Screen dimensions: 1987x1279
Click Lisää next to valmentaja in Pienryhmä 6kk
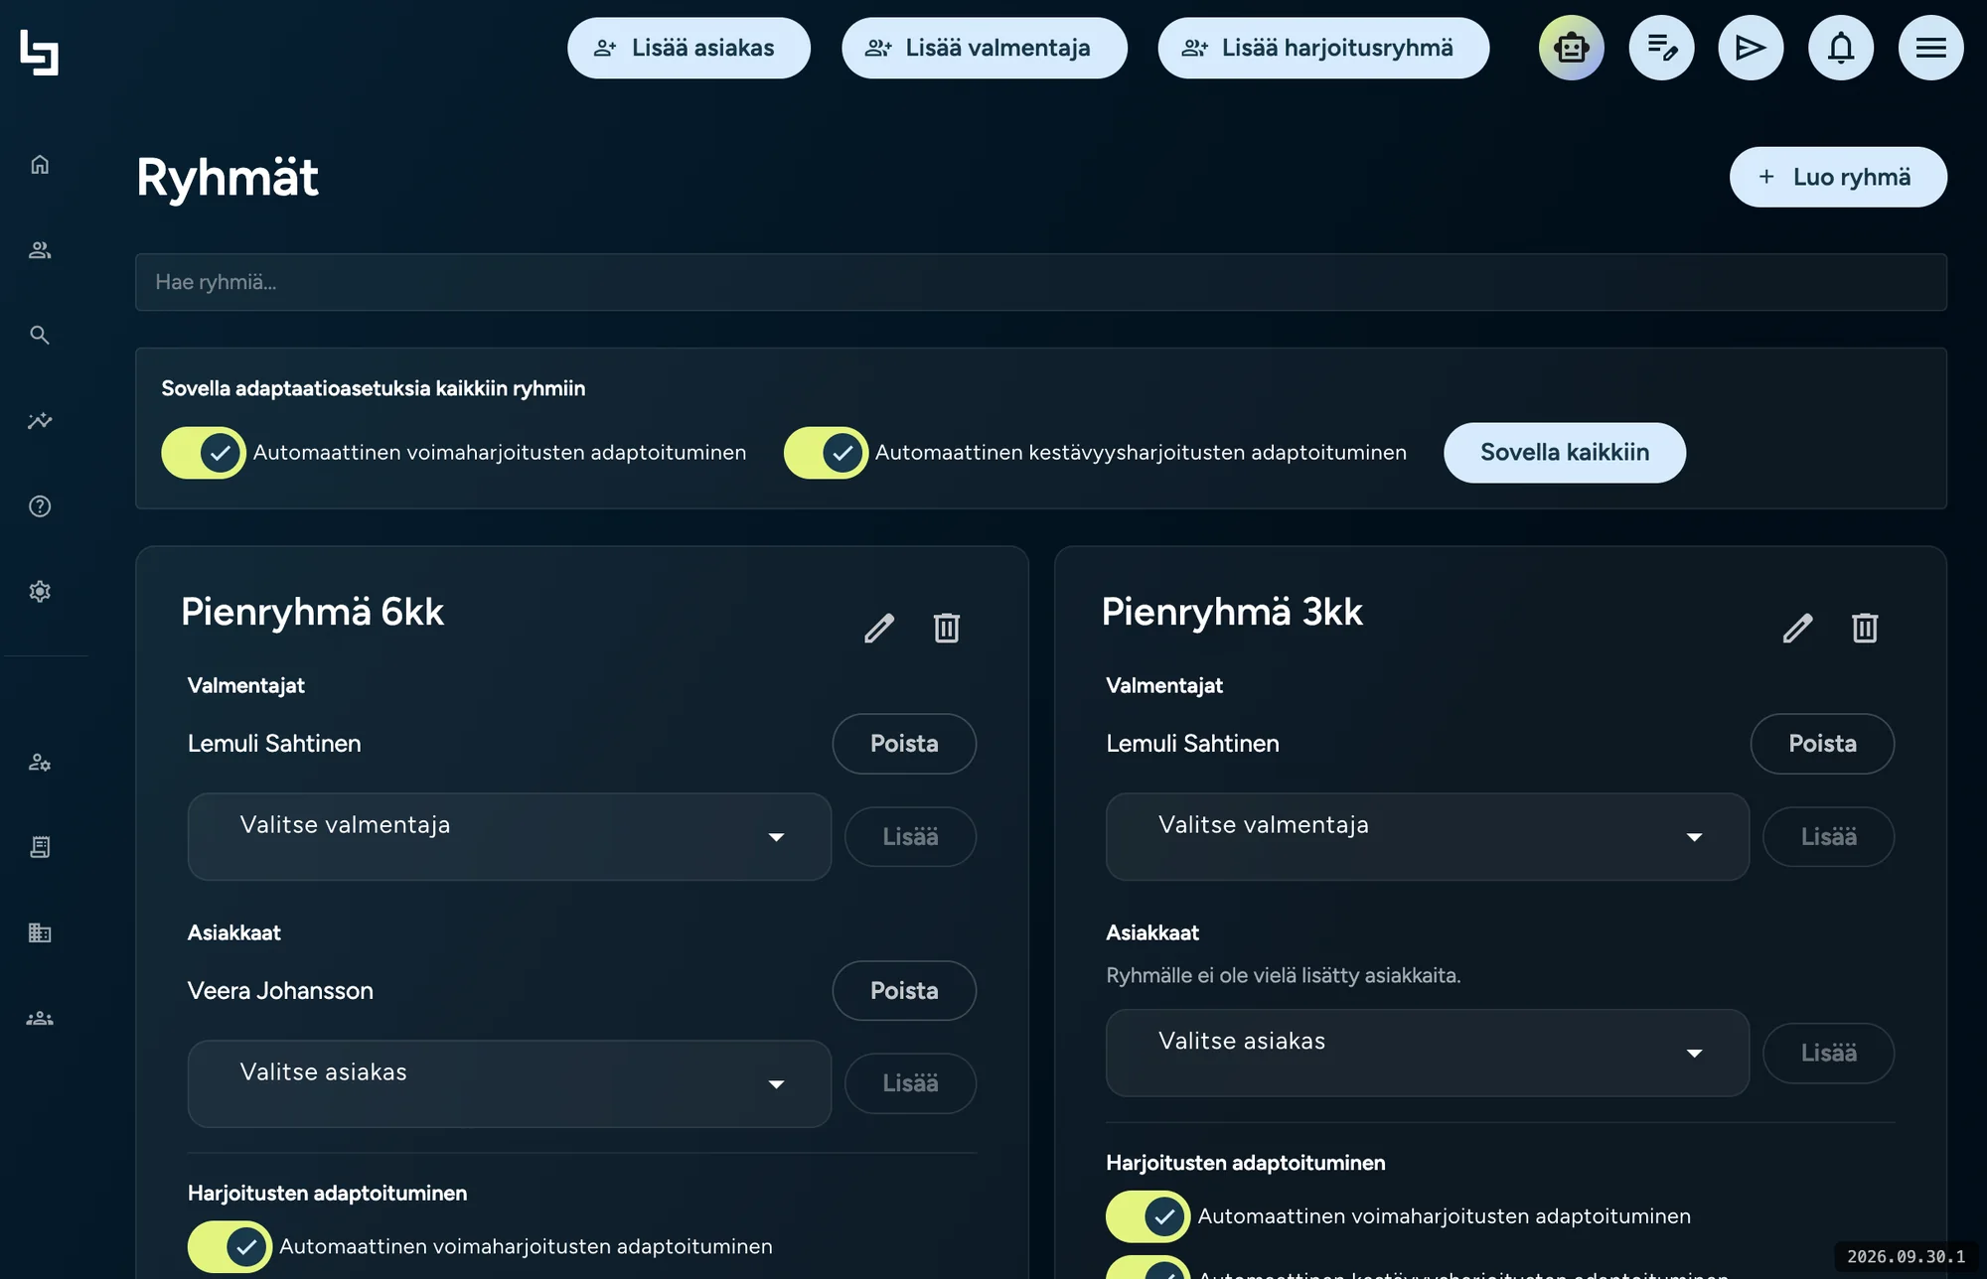coord(910,836)
